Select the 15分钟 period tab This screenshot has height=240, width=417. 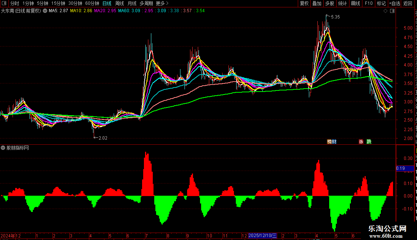click(x=58, y=3)
